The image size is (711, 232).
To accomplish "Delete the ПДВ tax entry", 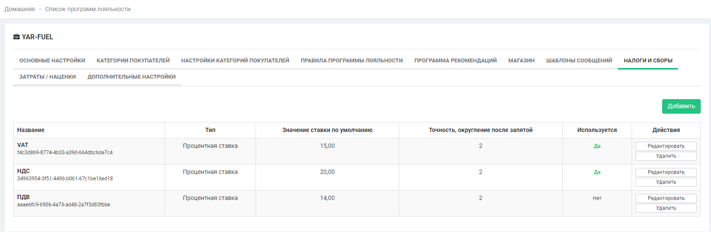I will (x=666, y=208).
